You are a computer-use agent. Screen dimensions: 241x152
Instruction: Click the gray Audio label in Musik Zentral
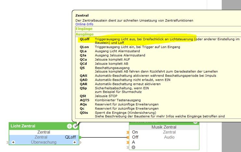click(x=169, y=137)
